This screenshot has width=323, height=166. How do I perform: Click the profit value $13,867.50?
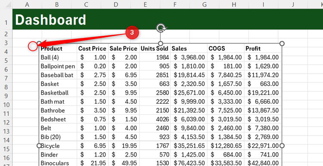click(263, 111)
